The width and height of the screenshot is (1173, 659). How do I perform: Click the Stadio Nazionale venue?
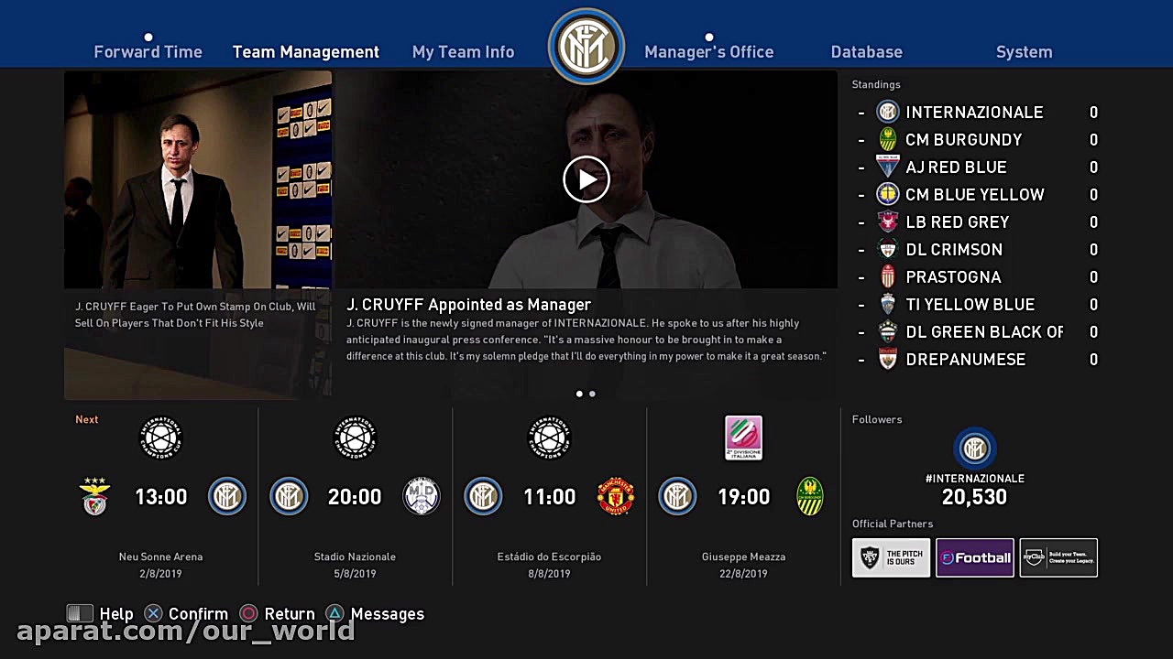click(355, 556)
